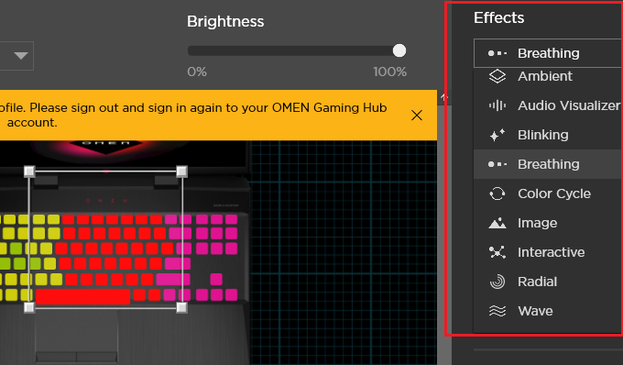Select the Audio Visualizer effect icon
The image size is (623, 365).
pos(497,105)
